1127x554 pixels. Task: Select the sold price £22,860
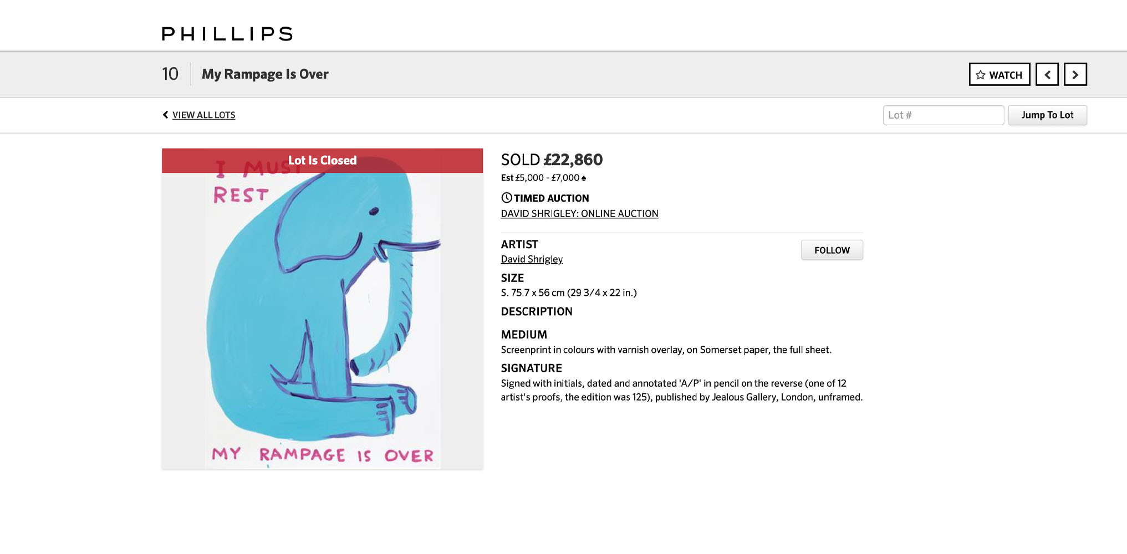click(573, 160)
